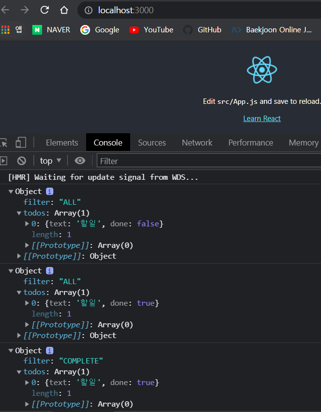The image size is (321, 412).
Task: Go forward using the browser forward arrow
Action: coord(24,10)
